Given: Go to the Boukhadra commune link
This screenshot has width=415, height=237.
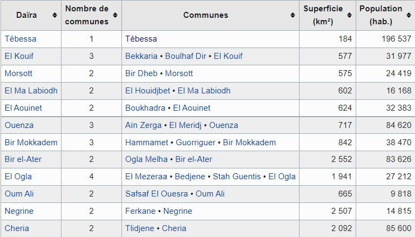Looking at the screenshot, I should (x=145, y=108).
